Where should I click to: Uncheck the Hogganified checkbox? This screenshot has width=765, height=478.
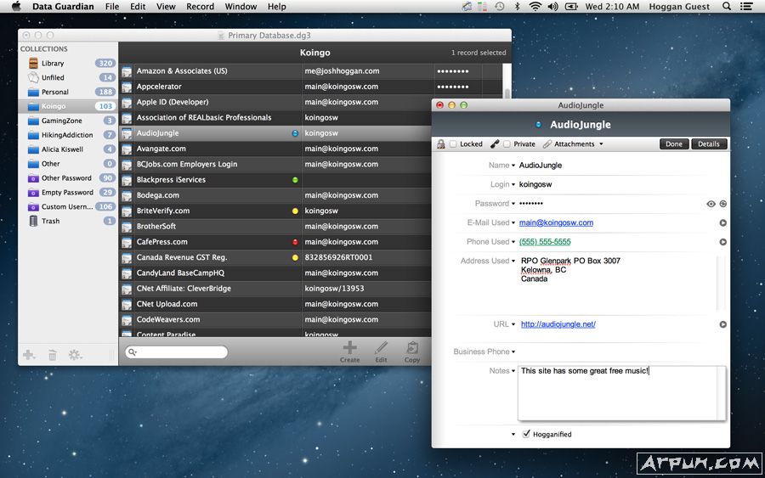[526, 434]
